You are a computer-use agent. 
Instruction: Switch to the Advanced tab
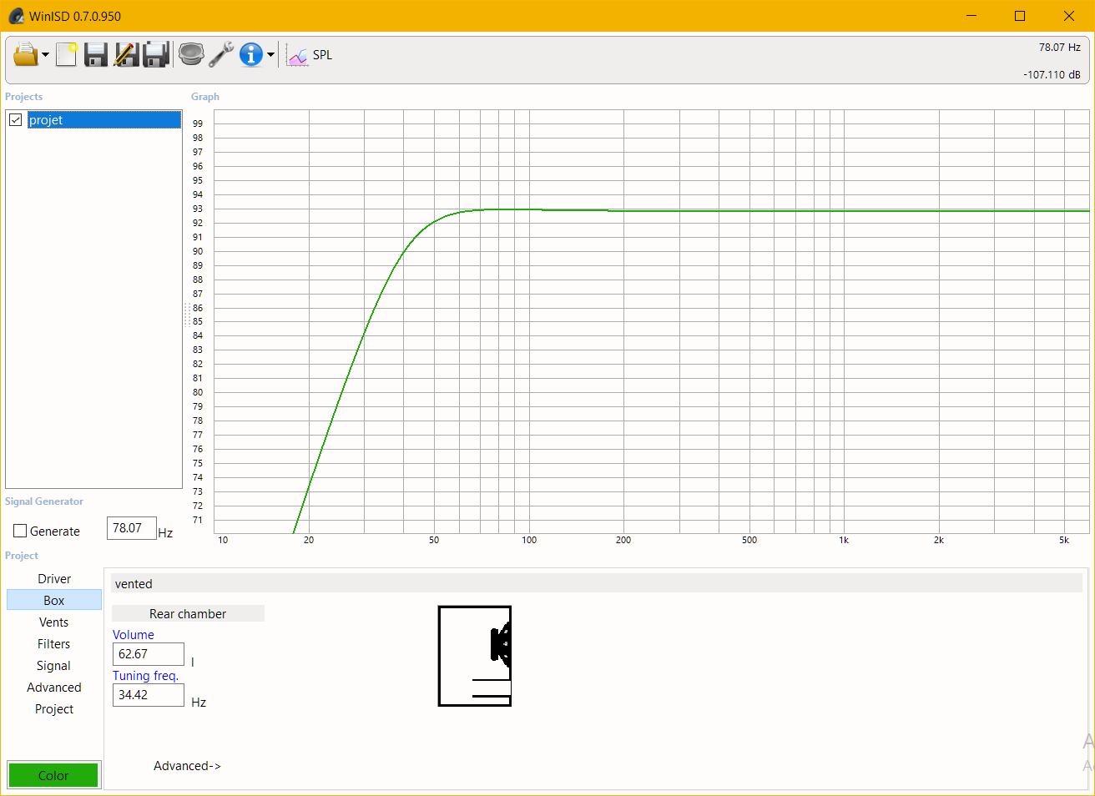pyautogui.click(x=54, y=687)
